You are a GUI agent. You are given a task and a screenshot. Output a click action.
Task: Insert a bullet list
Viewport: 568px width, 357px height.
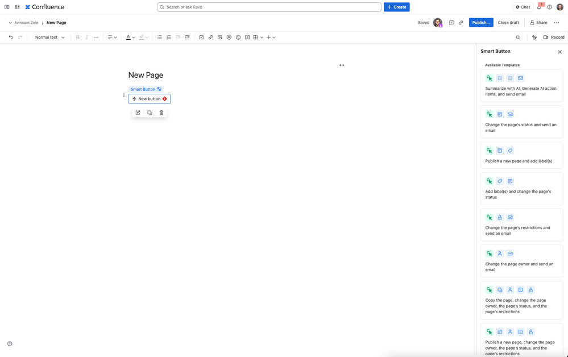click(159, 38)
